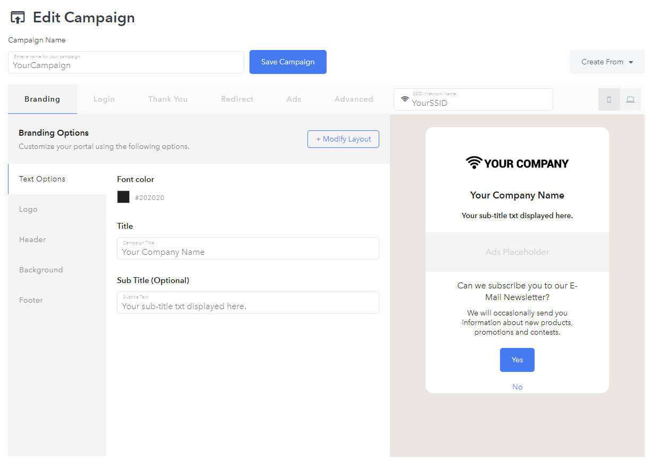Viewport: 650px width, 465px height.
Task: Open the Create From dropdown
Action: click(607, 62)
